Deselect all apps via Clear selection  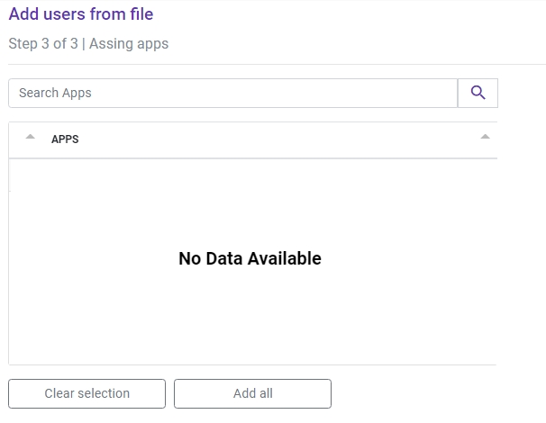[x=87, y=393]
